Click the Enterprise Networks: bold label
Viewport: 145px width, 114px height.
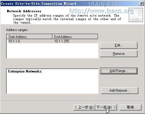[x=25, y=71]
